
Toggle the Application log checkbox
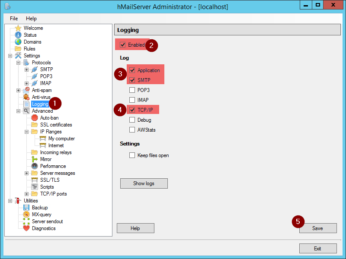[132, 70]
